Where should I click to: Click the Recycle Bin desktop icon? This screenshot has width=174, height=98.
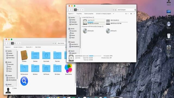(x=169, y=36)
